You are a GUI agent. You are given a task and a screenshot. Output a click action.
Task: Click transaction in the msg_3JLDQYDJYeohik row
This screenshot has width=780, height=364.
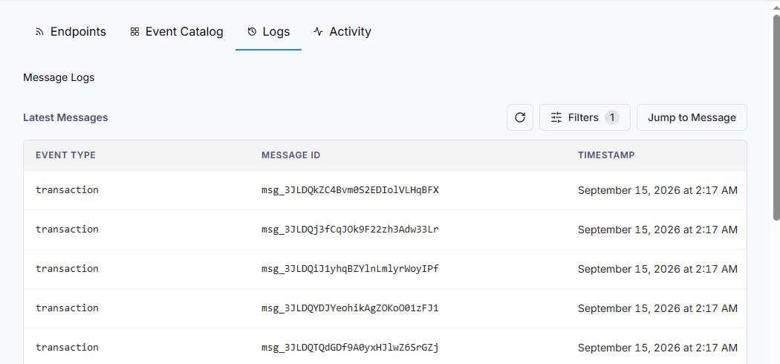[67, 308]
